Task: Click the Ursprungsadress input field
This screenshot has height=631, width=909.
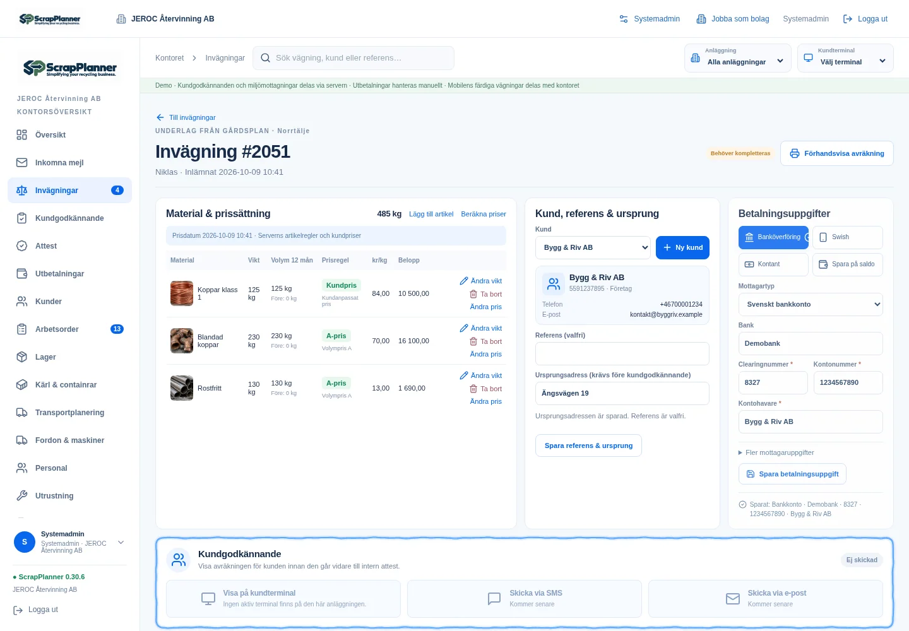Action: click(x=622, y=393)
